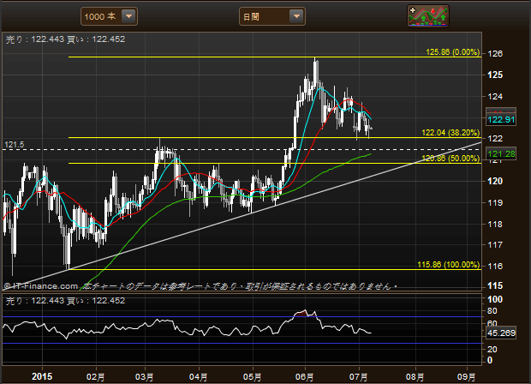Click the IT-Finance.com copyright text
531x384 pixels.
pyautogui.click(x=41, y=286)
